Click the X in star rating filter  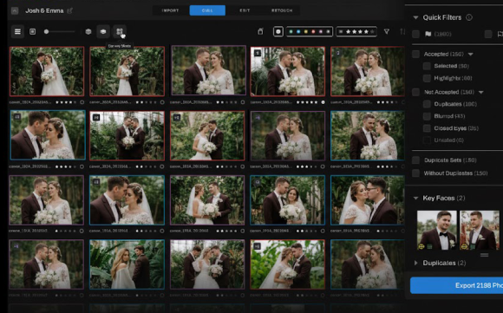click(x=341, y=31)
